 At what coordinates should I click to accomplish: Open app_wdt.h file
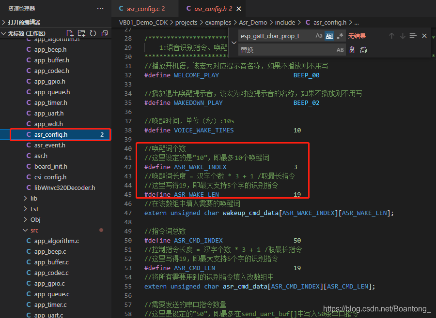56,124
